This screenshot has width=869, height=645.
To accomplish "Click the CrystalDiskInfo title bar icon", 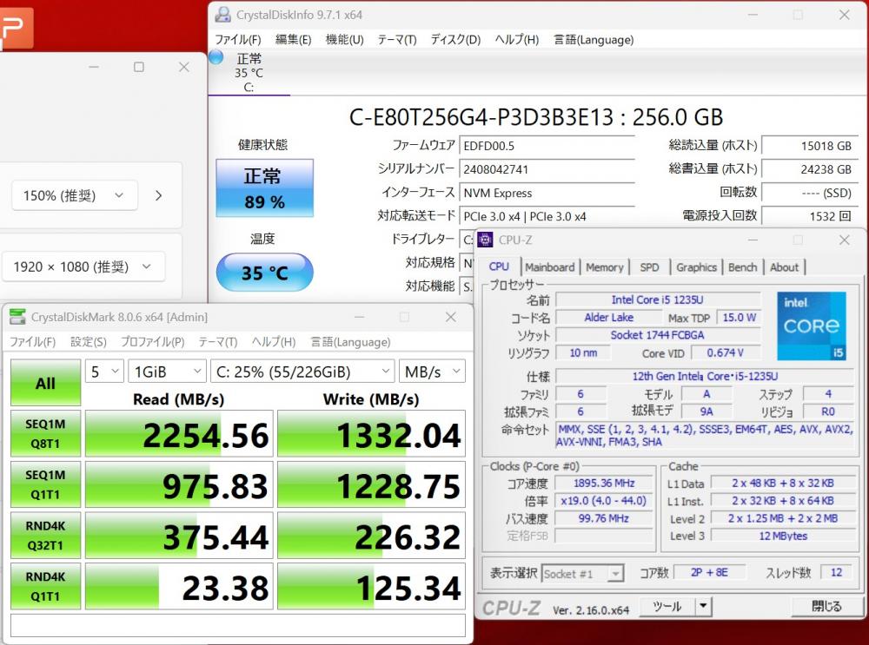I will coord(222,15).
